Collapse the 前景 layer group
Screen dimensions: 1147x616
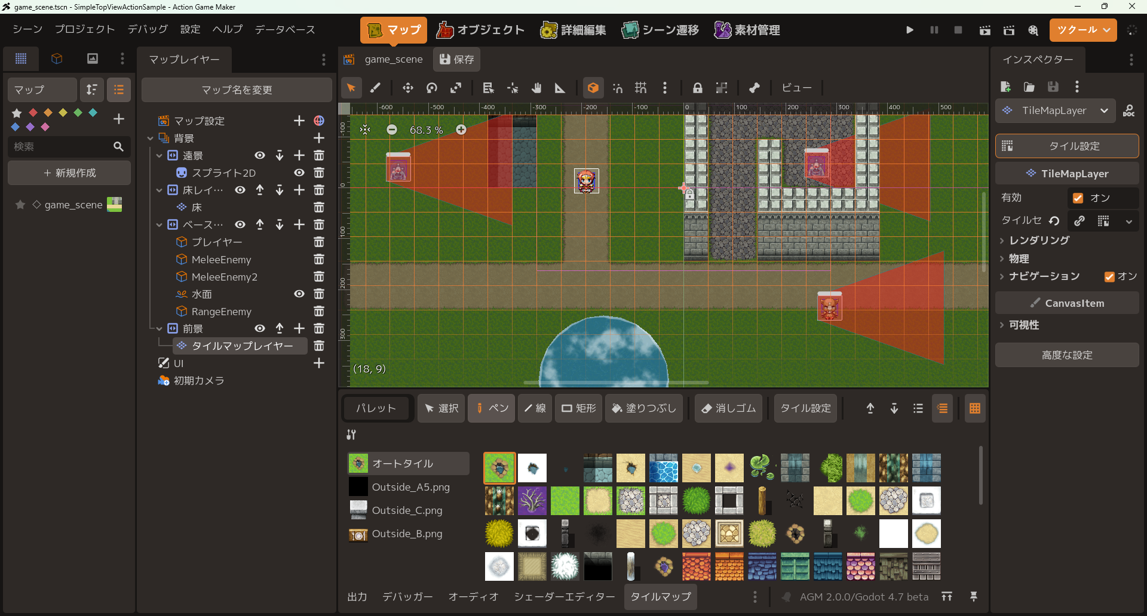[160, 328]
